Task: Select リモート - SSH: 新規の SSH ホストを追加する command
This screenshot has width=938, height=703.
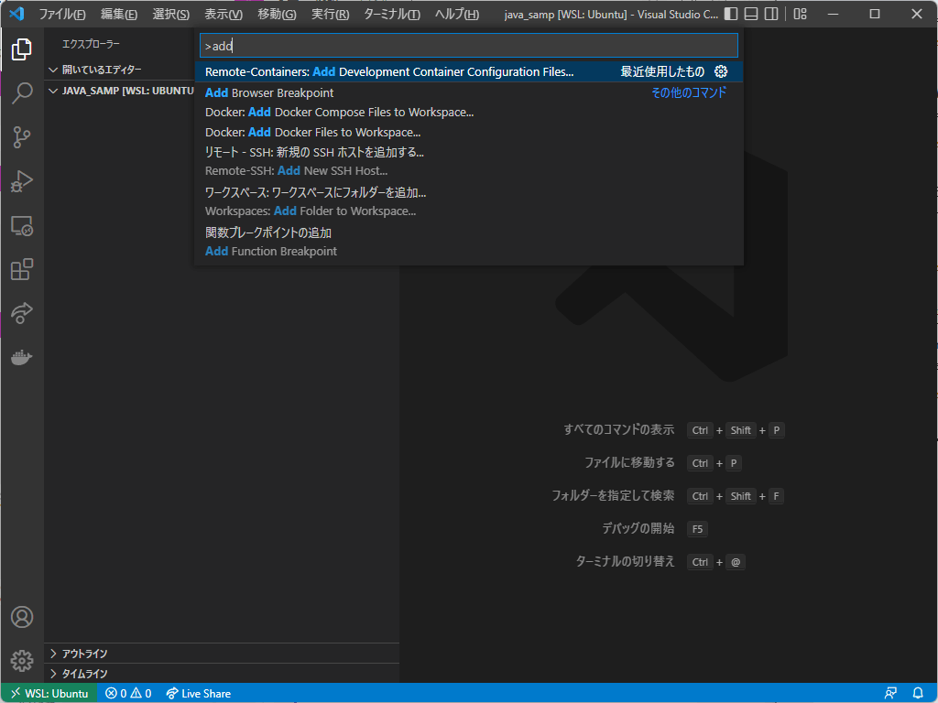Action: [x=468, y=161]
